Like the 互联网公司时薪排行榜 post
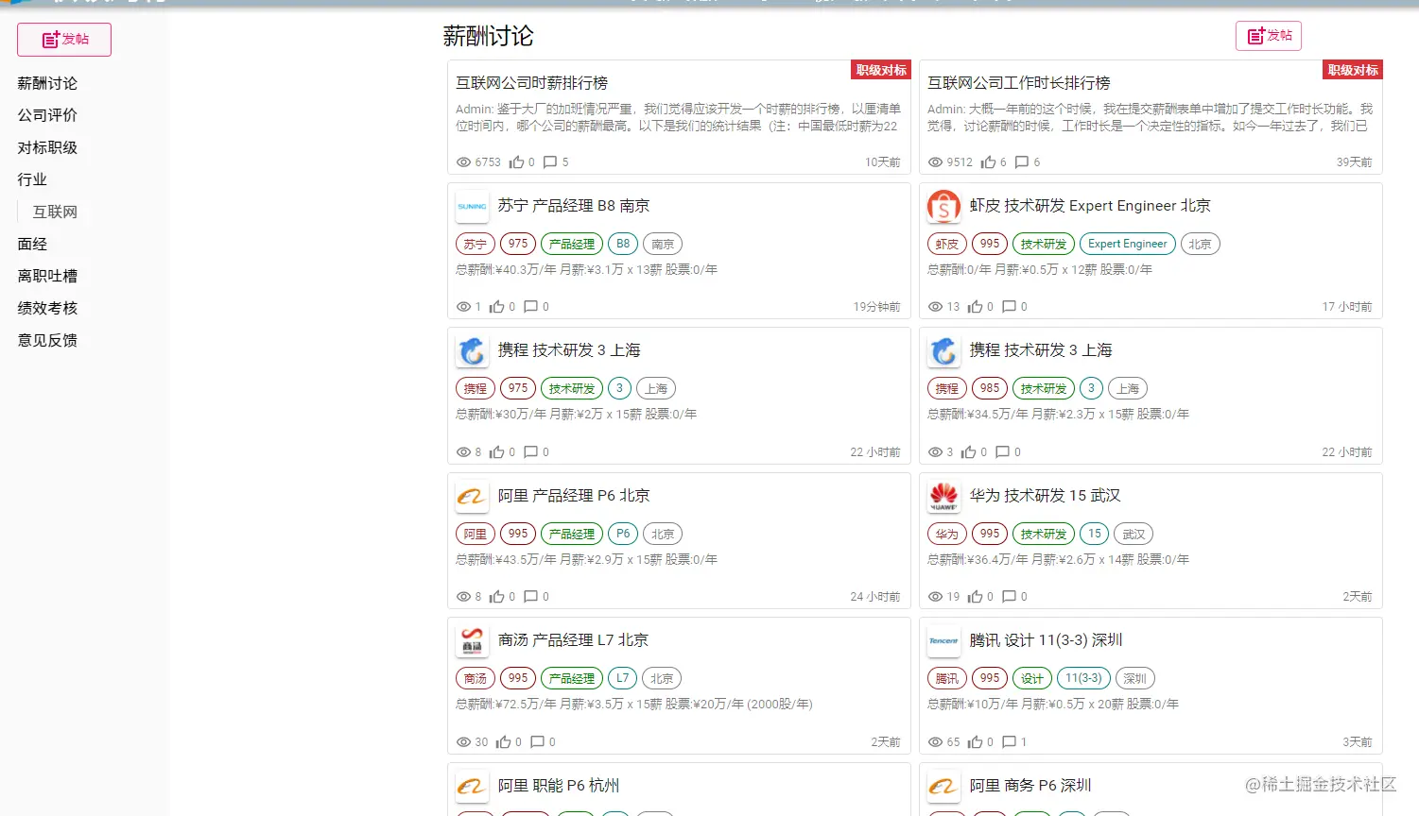The image size is (1419, 816). tap(516, 162)
